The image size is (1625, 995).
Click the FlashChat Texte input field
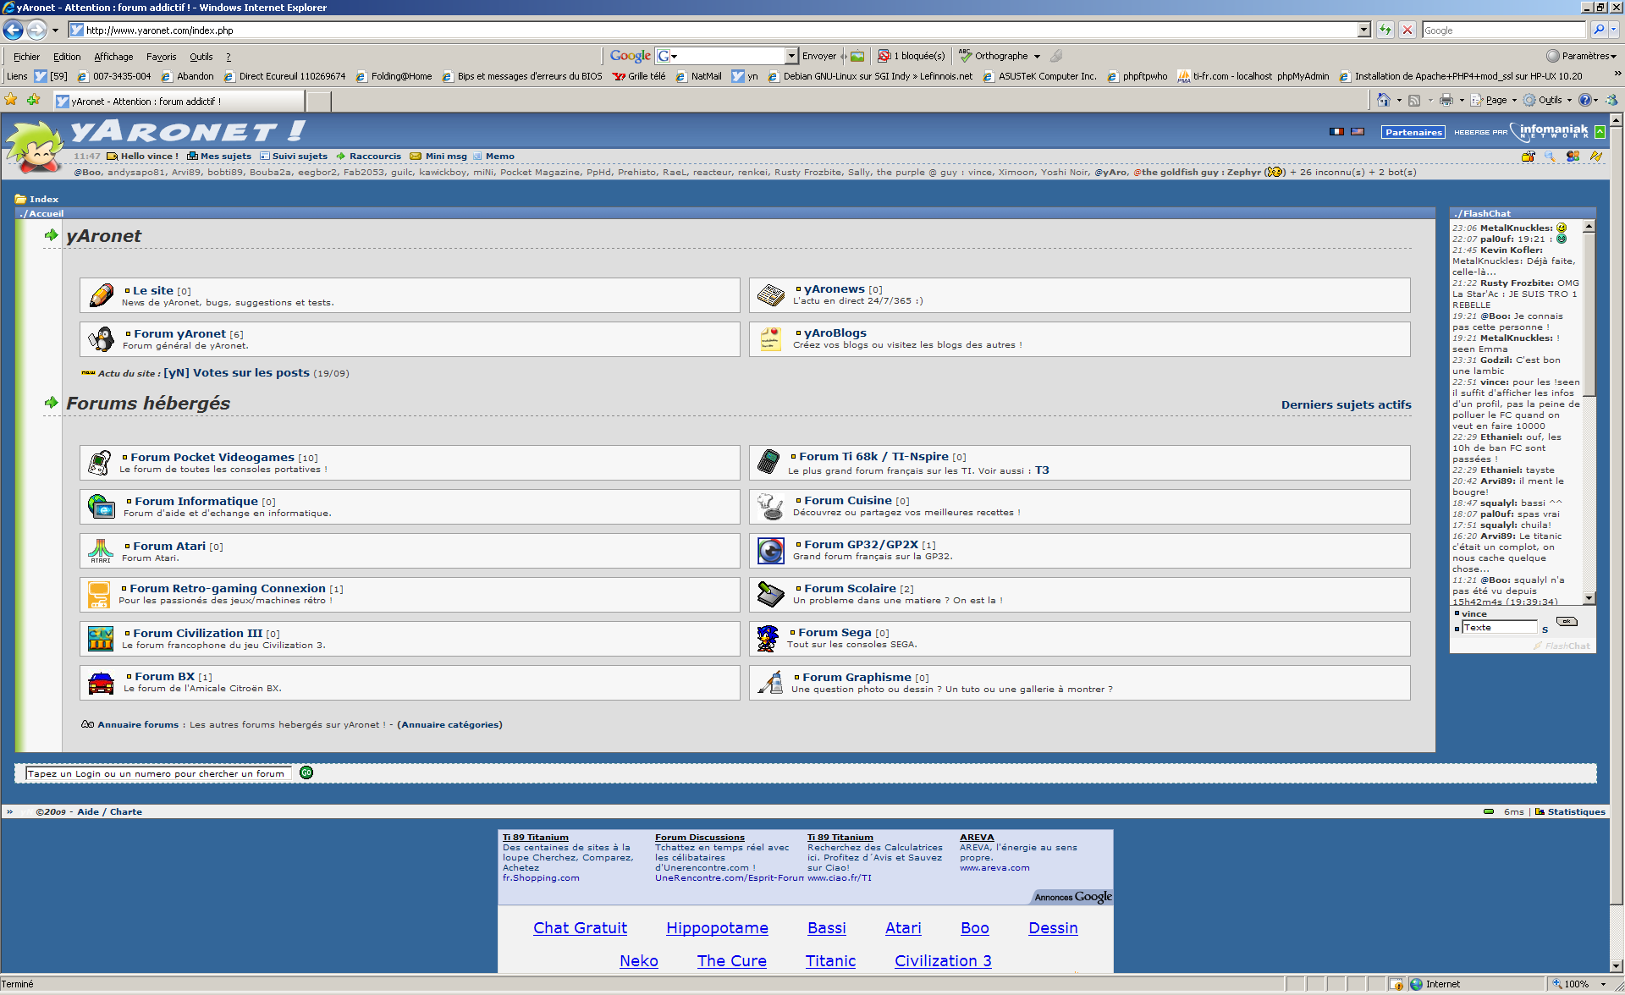click(1499, 627)
